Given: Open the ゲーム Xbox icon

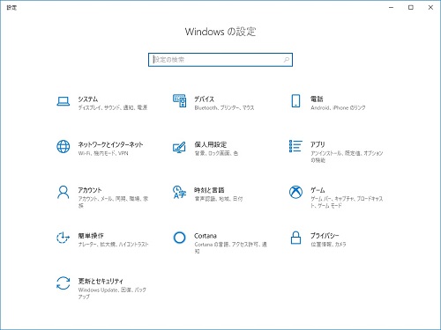Looking at the screenshot, I should pyautogui.click(x=295, y=192).
